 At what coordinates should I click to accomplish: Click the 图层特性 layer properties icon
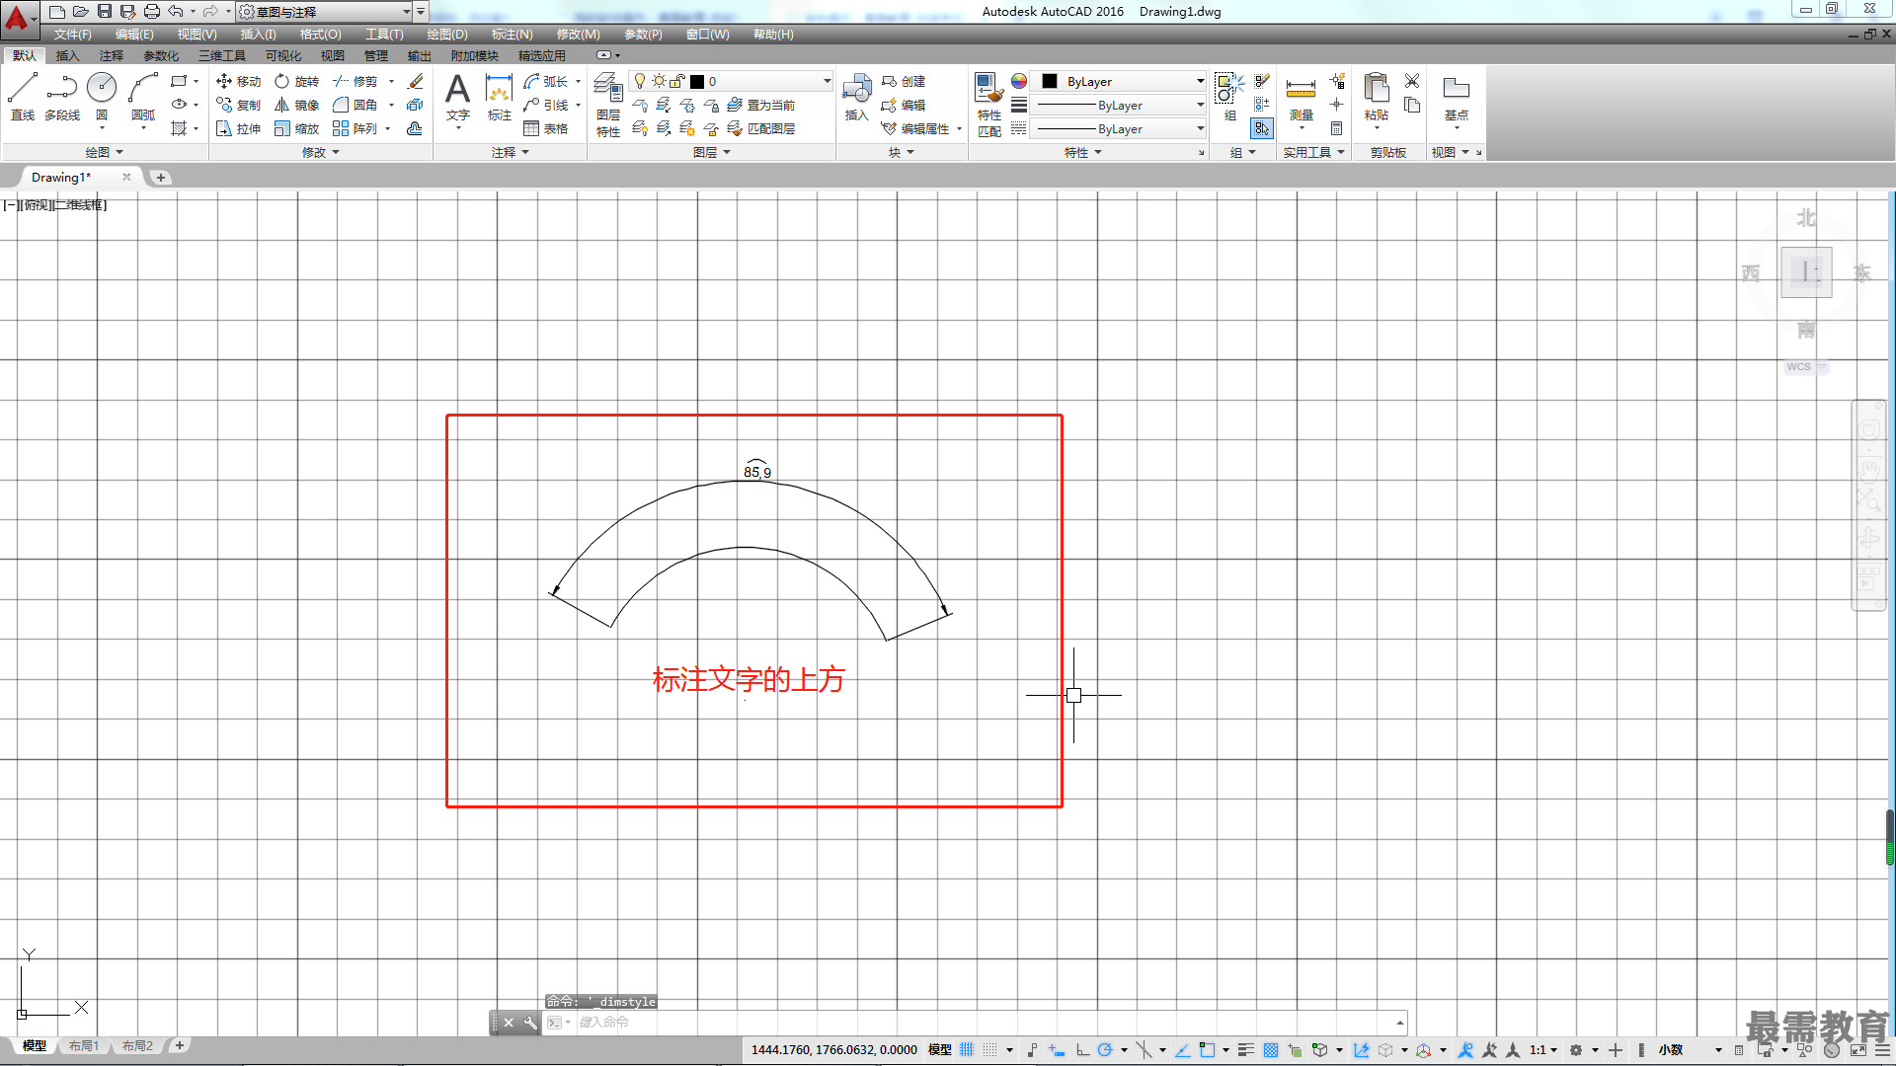[608, 107]
